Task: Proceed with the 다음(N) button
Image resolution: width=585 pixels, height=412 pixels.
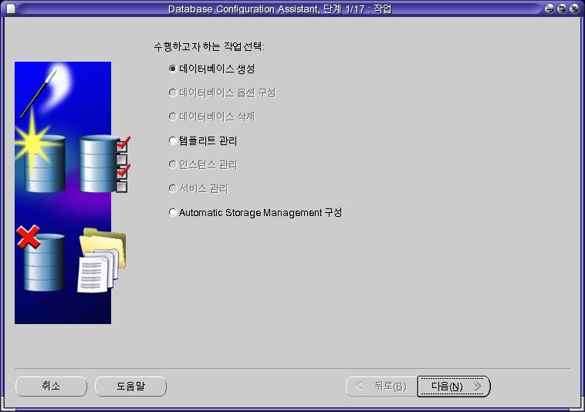Action: point(454,386)
